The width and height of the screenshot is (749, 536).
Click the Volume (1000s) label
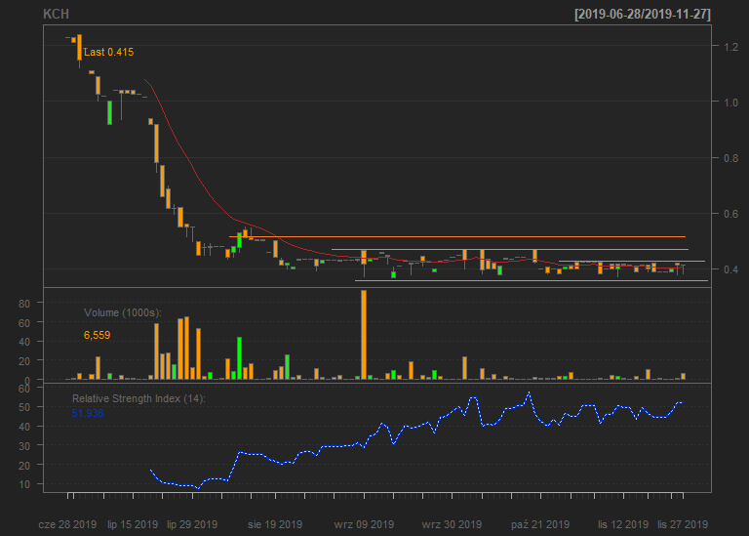click(123, 312)
